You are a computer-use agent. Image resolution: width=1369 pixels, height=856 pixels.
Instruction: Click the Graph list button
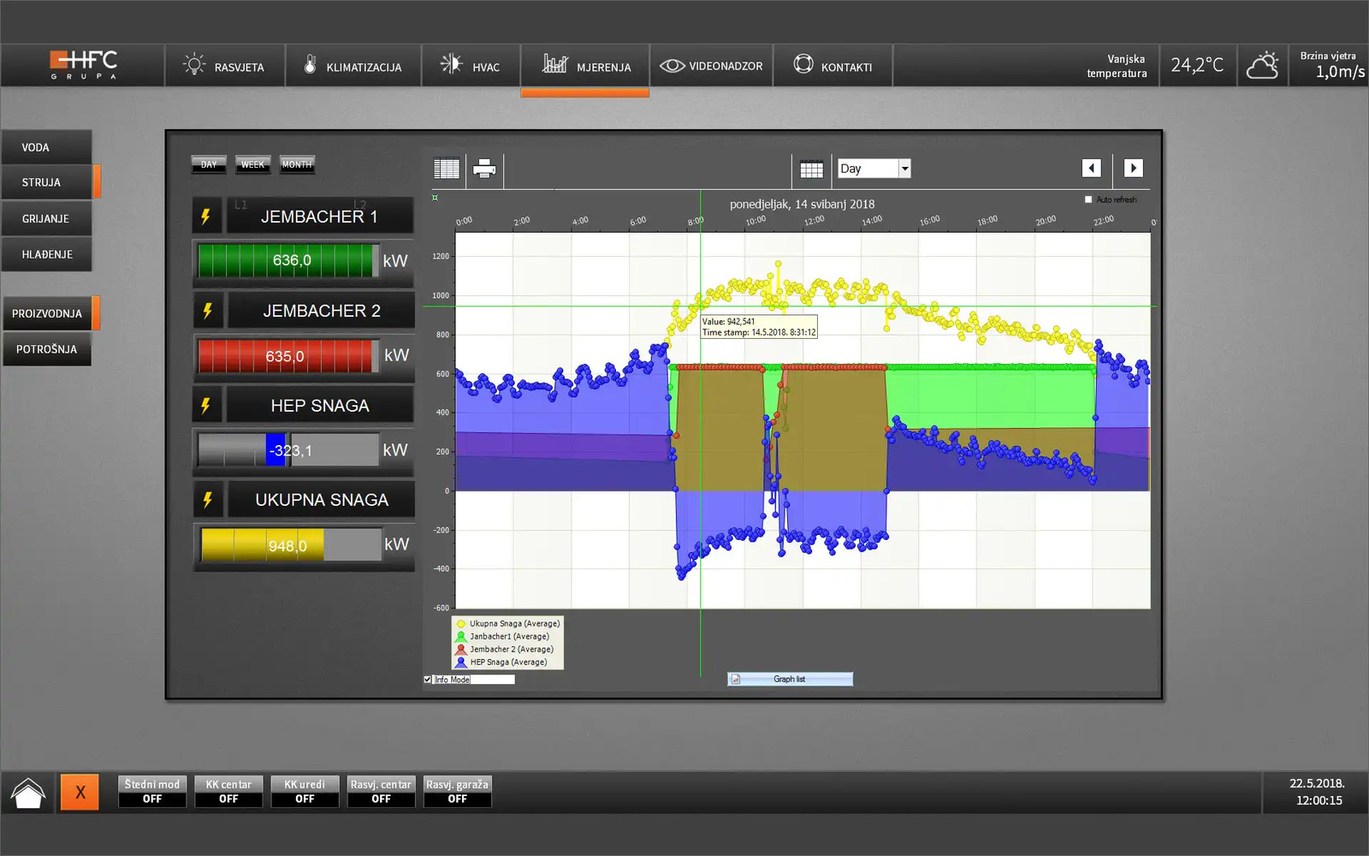click(790, 680)
